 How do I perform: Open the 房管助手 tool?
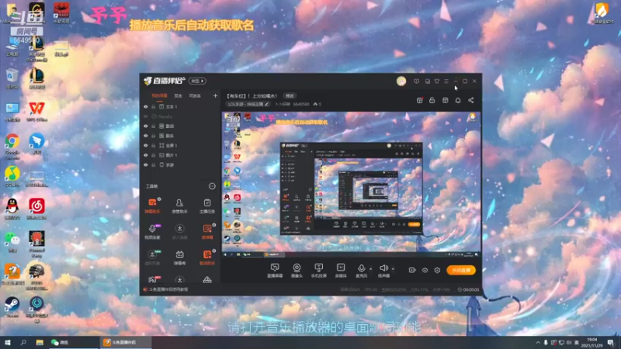179,206
